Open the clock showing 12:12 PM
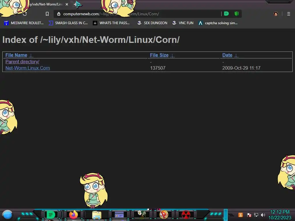 pyautogui.click(x=280, y=215)
